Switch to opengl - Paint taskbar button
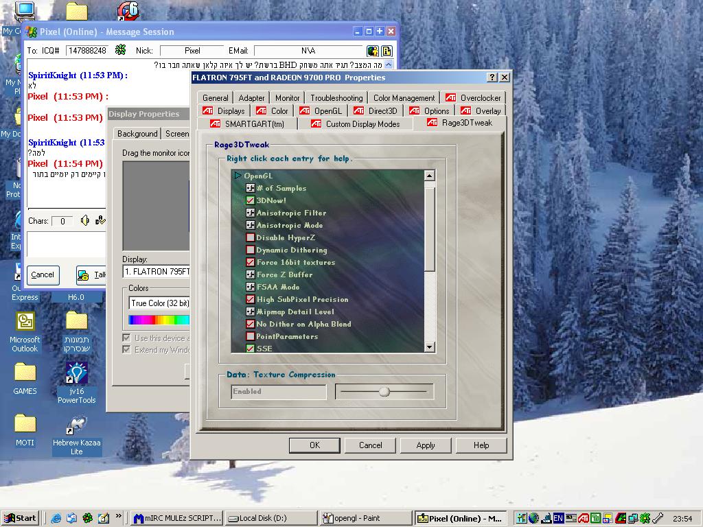The width and height of the screenshot is (703, 527). click(x=366, y=518)
